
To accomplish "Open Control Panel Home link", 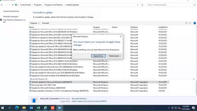I will coord(11,11).
